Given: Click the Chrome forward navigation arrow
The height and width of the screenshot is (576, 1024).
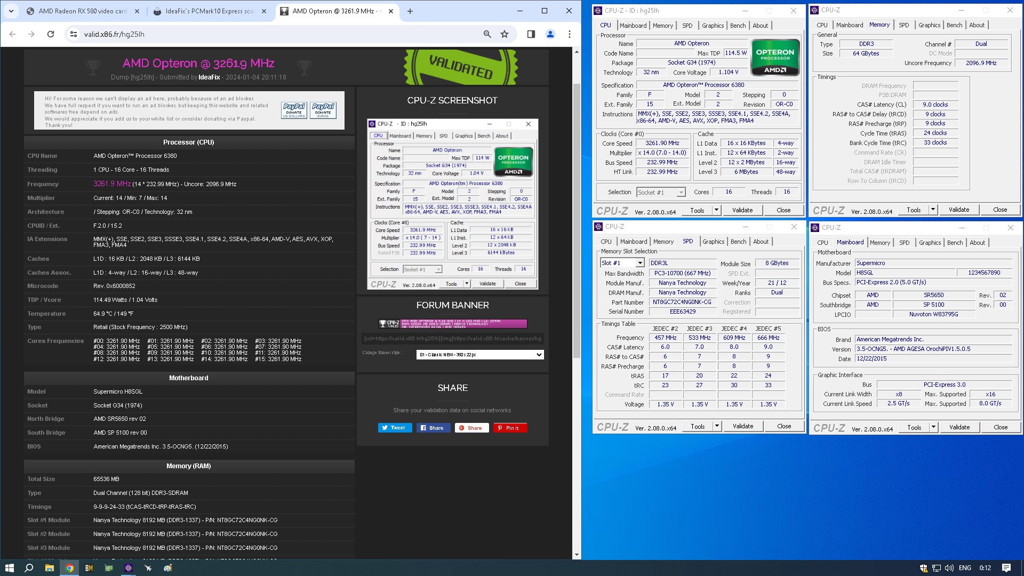Looking at the screenshot, I should [x=31, y=34].
